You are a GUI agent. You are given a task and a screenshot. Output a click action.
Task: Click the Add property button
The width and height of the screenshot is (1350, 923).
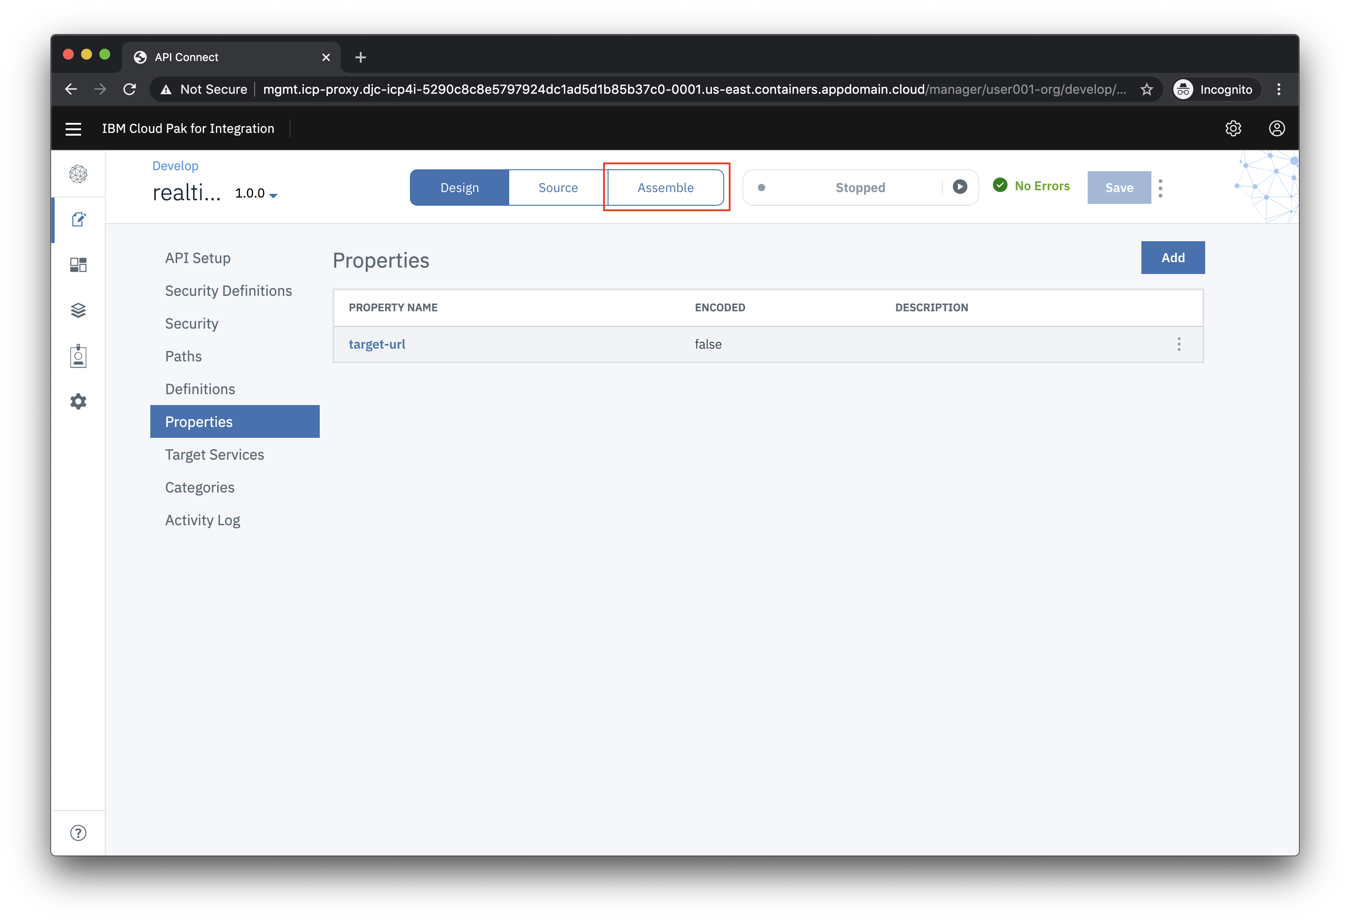pos(1172,258)
